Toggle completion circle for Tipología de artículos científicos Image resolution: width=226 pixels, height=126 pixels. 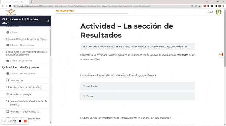click(x=8, y=87)
